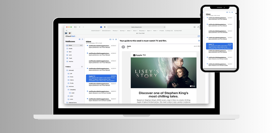
Task: Toggle the Safari sidebar button
Action: click(x=75, y=27)
